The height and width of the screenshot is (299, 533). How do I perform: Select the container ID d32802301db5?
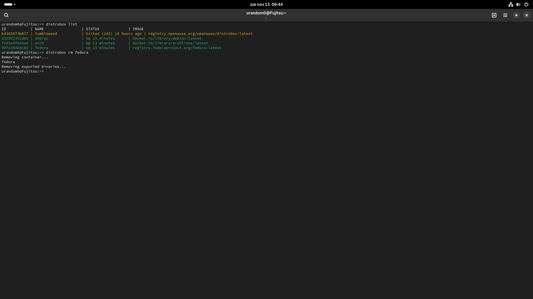(15, 38)
